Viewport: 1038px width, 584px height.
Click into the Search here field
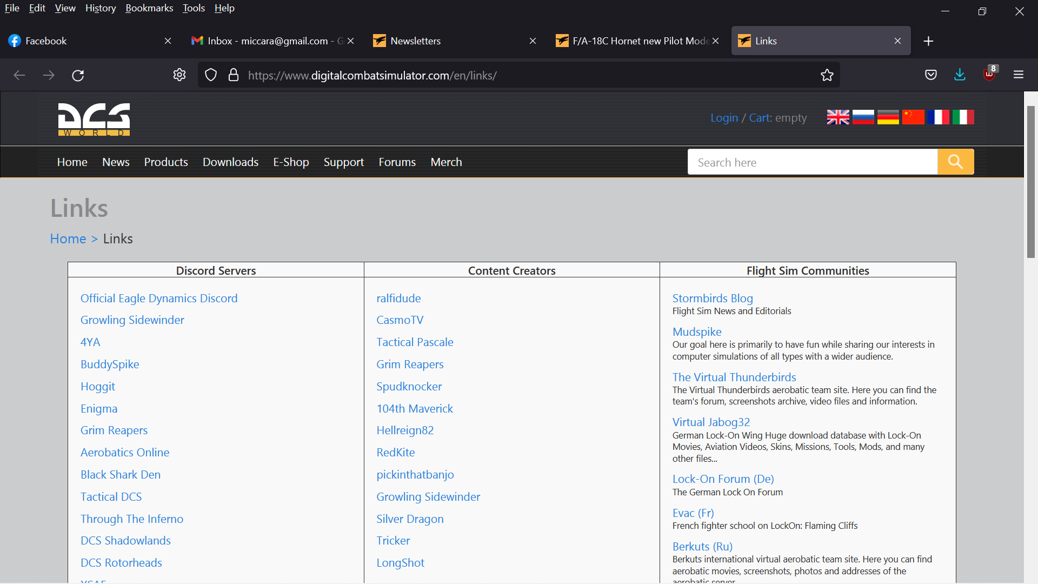pos(813,162)
